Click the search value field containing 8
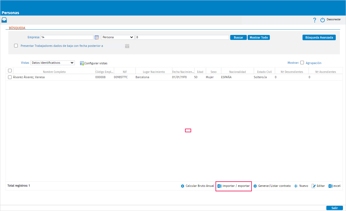This screenshot has height=211, width=346. coord(182,37)
